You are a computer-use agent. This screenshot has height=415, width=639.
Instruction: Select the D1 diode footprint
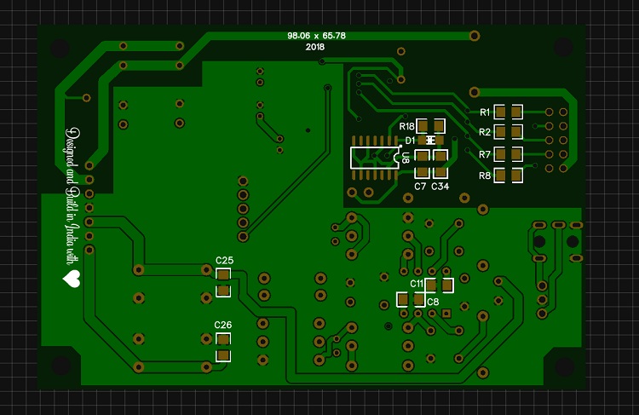(x=430, y=141)
